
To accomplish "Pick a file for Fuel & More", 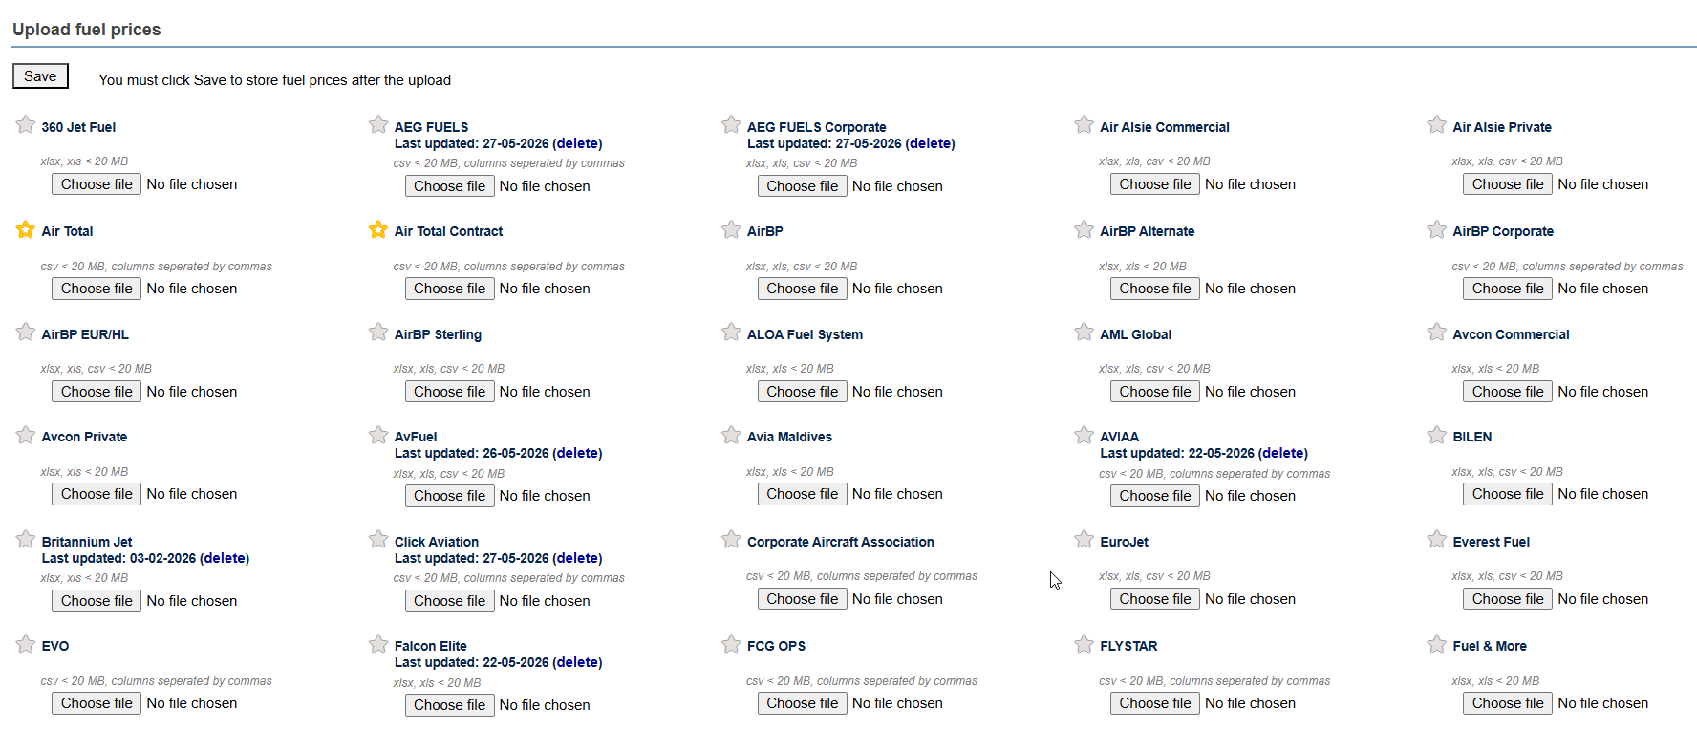I will (1508, 703).
